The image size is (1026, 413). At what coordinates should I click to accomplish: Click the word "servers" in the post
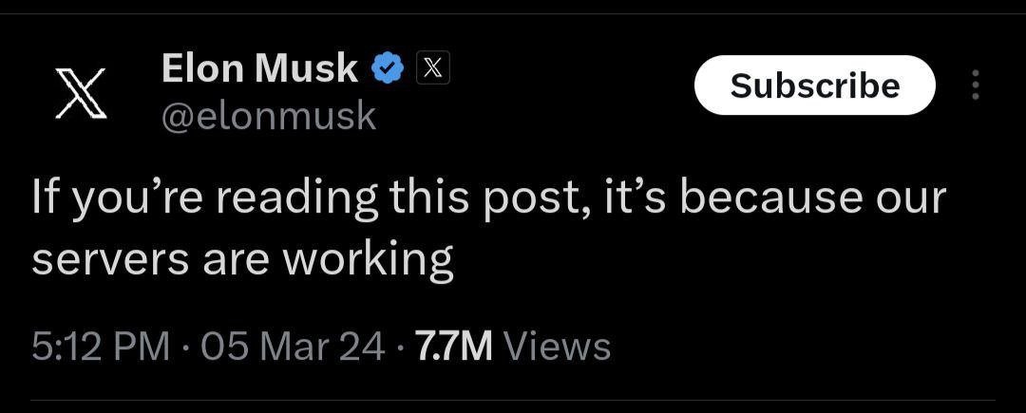click(112, 259)
